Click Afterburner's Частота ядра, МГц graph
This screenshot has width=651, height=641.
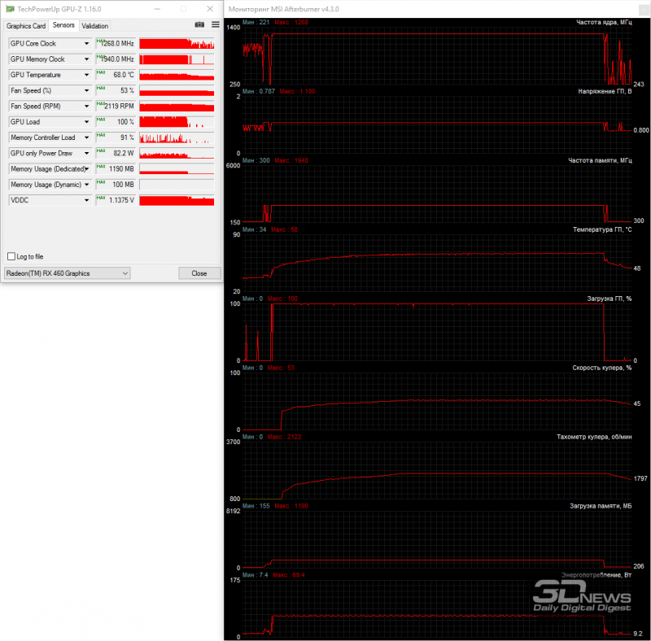437,56
